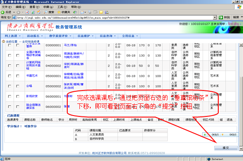
Task: Tick leftmost checkbox for 合唱 course
Action: [x=10, y=86]
